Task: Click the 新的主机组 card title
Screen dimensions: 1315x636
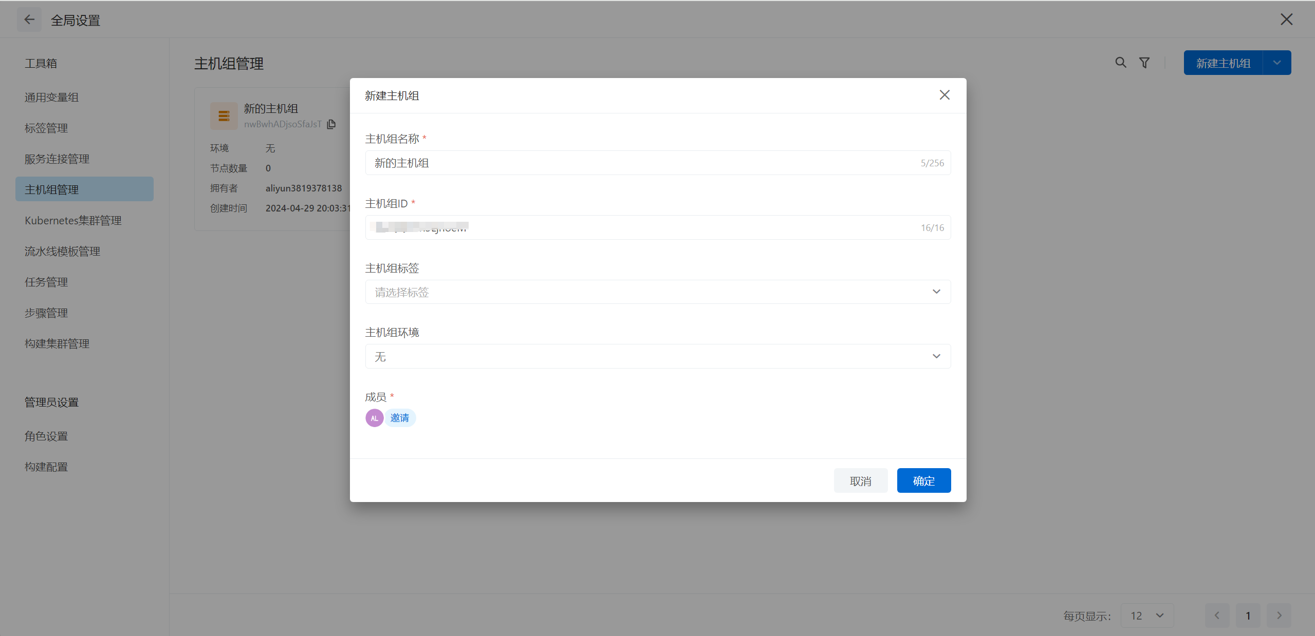Action: [271, 108]
